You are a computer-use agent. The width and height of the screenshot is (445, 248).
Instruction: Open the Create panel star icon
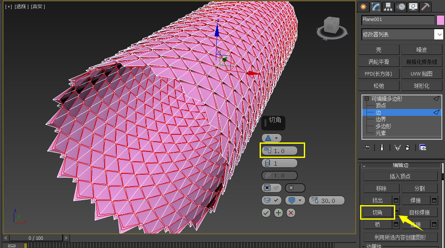pyautogui.click(x=363, y=6)
